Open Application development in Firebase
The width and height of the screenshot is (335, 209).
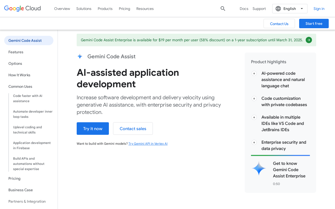[32, 146]
